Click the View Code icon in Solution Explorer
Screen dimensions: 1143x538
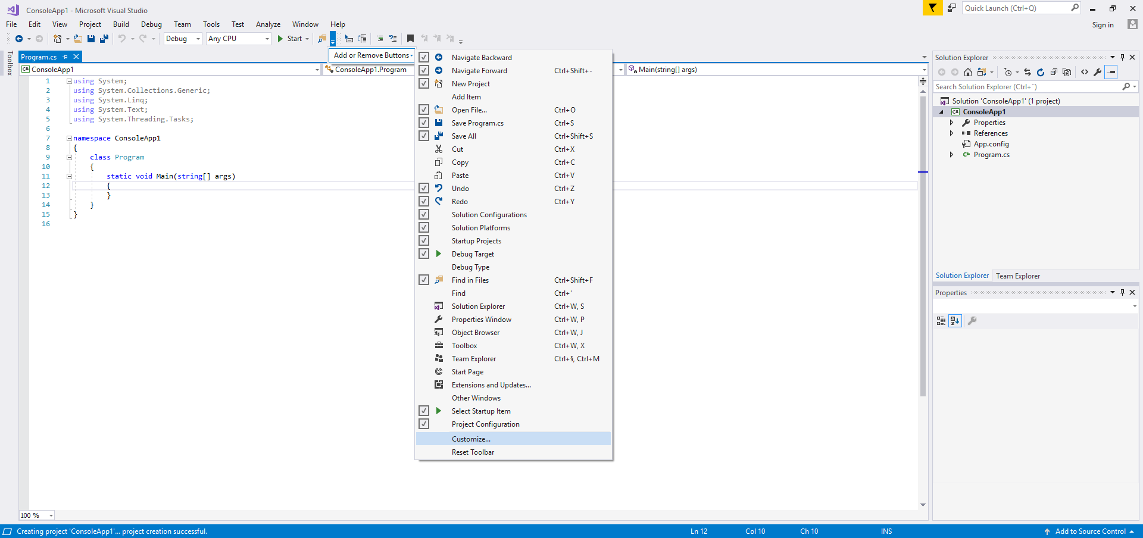click(x=1085, y=72)
